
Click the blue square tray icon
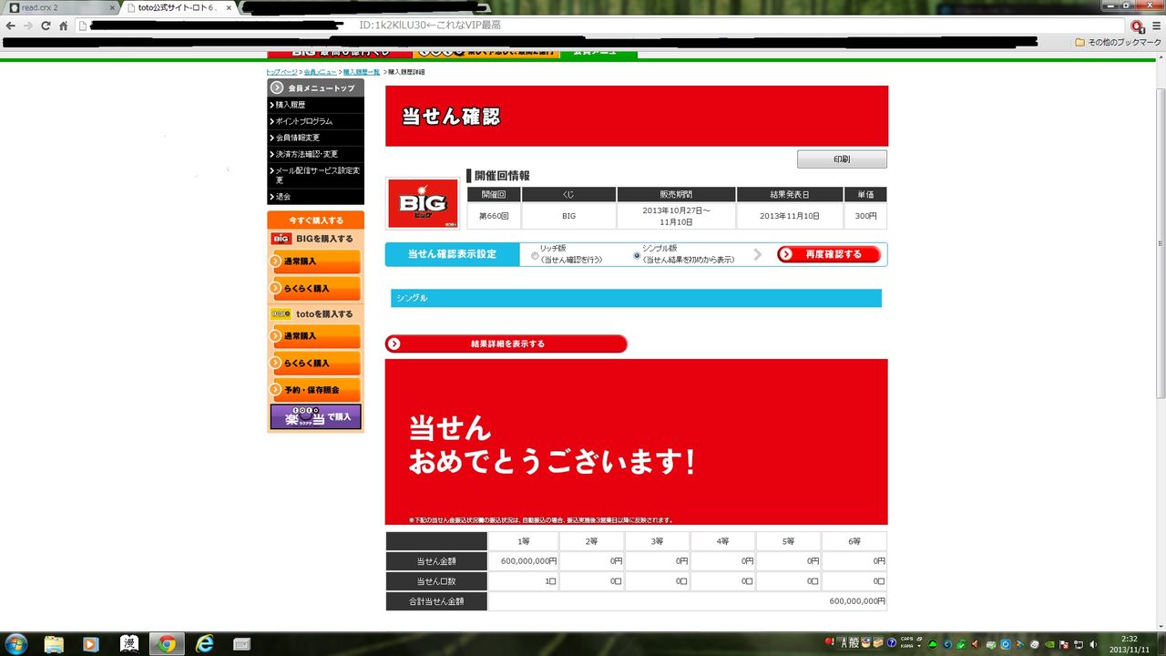click(x=1005, y=645)
